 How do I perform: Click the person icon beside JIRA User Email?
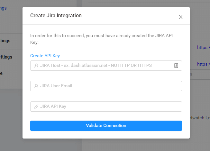coord(36,86)
